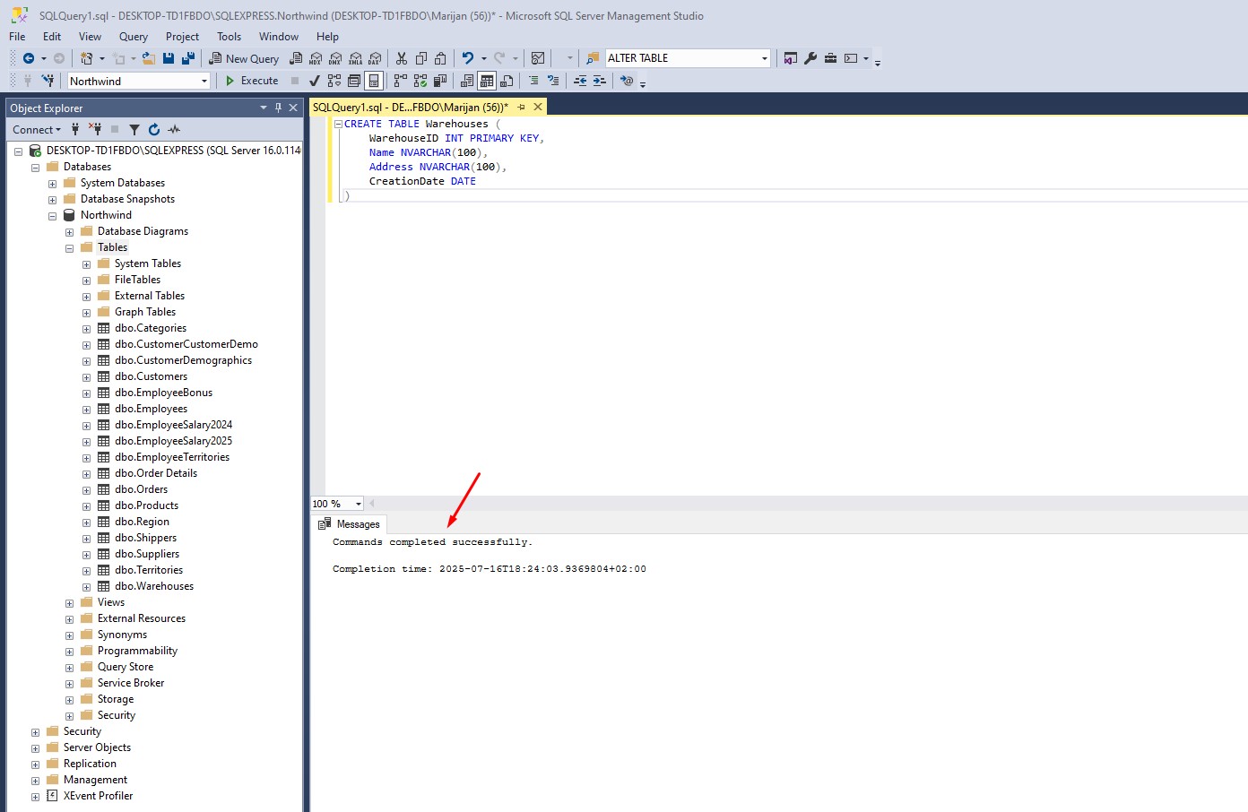This screenshot has height=812, width=1248.
Task: Click the Execute button
Action: click(252, 81)
